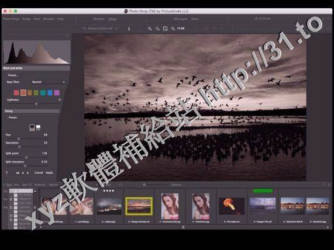Open the Image menu
Viewport: 334px width, 250px height.
(27, 19)
